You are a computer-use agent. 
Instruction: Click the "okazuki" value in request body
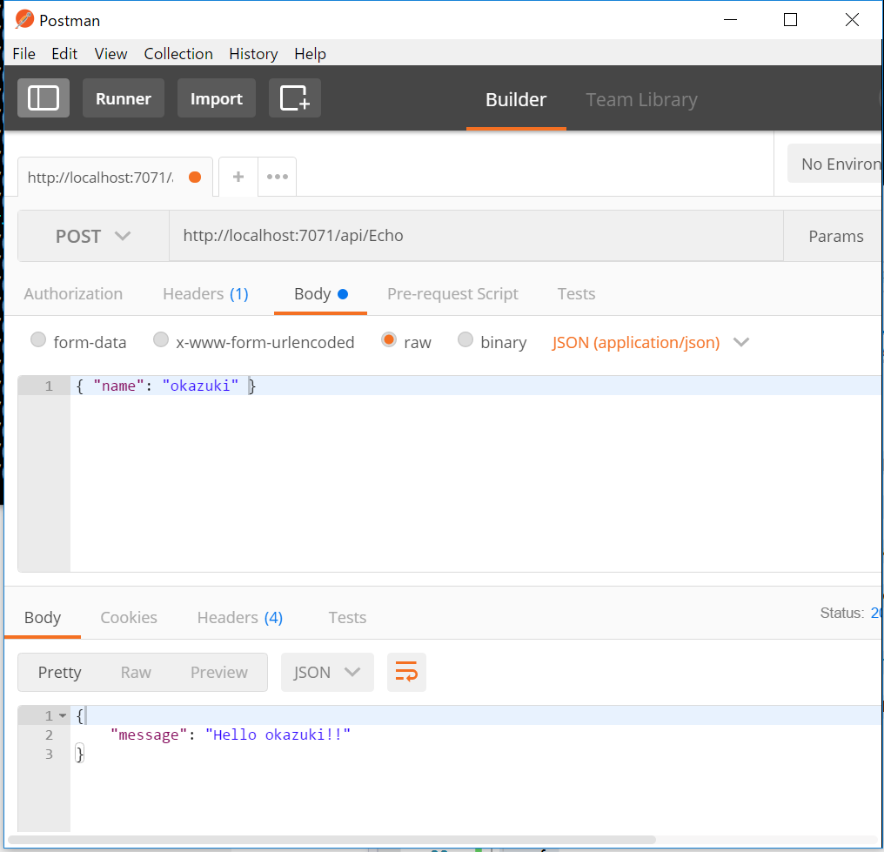click(x=200, y=386)
